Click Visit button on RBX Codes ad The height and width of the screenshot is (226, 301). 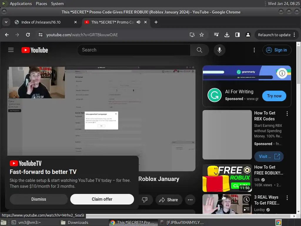(x=269, y=157)
